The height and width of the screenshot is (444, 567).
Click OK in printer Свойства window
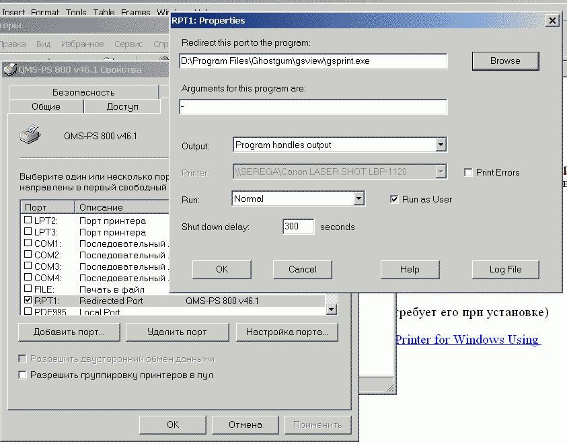click(173, 425)
